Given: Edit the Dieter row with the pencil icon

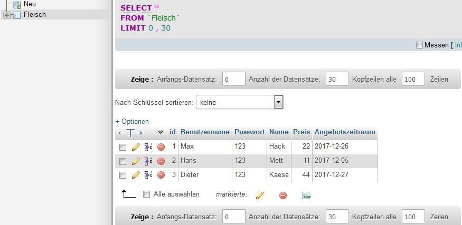Looking at the screenshot, I should [136, 175].
